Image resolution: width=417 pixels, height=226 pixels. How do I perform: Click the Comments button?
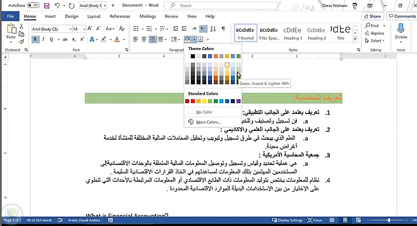coord(402,16)
